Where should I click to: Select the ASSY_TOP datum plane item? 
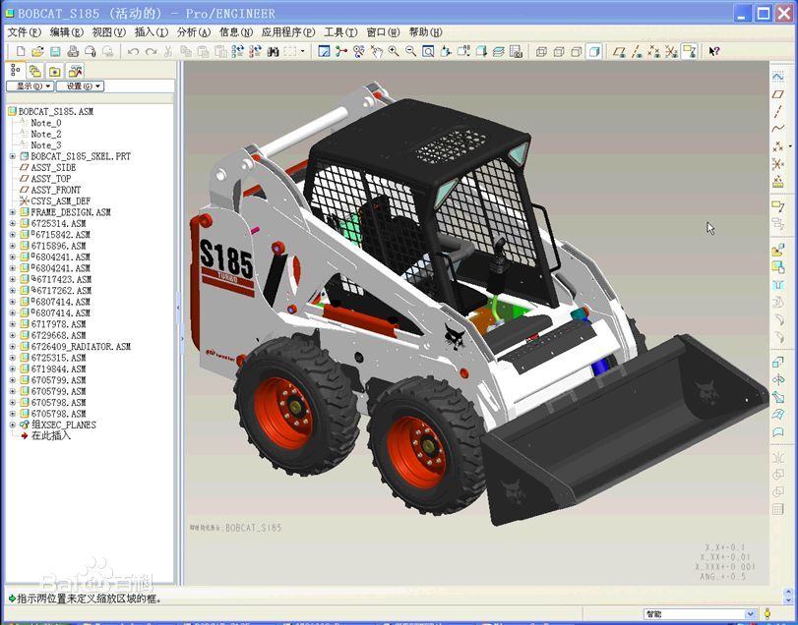tap(50, 179)
